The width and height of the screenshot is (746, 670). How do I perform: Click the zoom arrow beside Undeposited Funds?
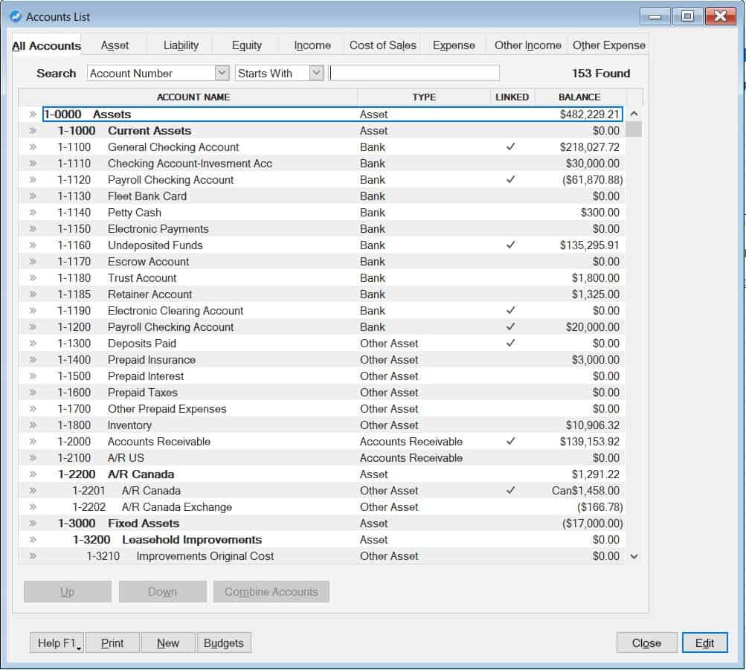tap(32, 245)
